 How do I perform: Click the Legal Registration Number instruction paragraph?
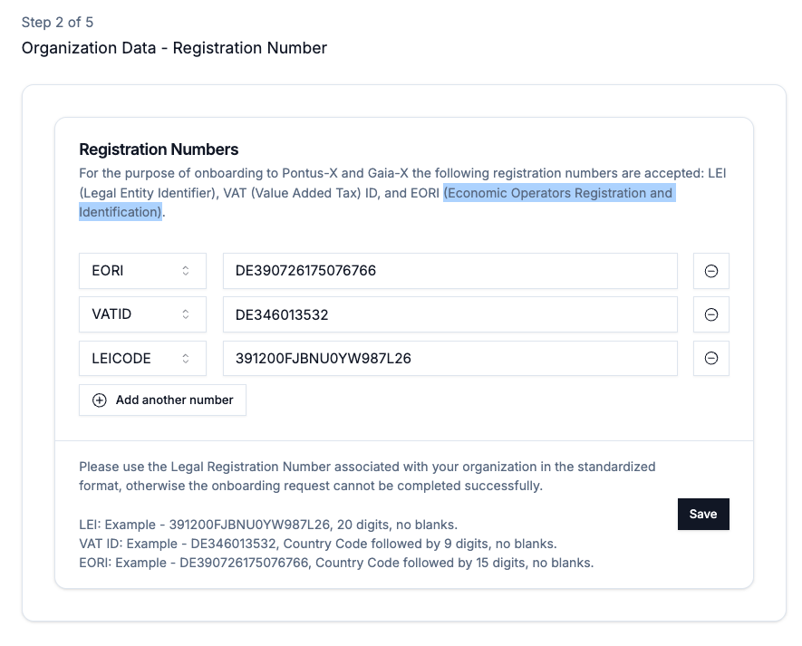tap(367, 477)
